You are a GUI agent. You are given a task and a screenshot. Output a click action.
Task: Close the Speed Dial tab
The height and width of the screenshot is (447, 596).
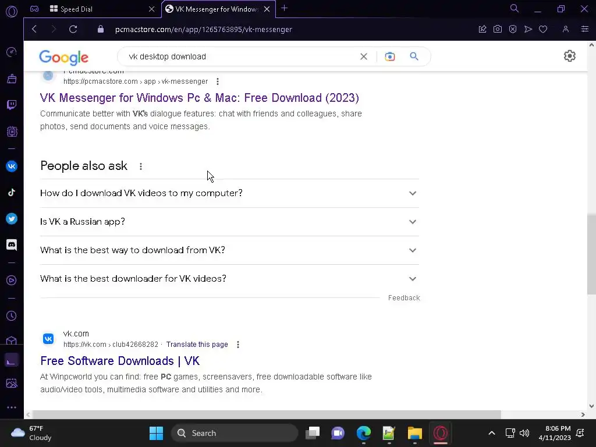152,9
